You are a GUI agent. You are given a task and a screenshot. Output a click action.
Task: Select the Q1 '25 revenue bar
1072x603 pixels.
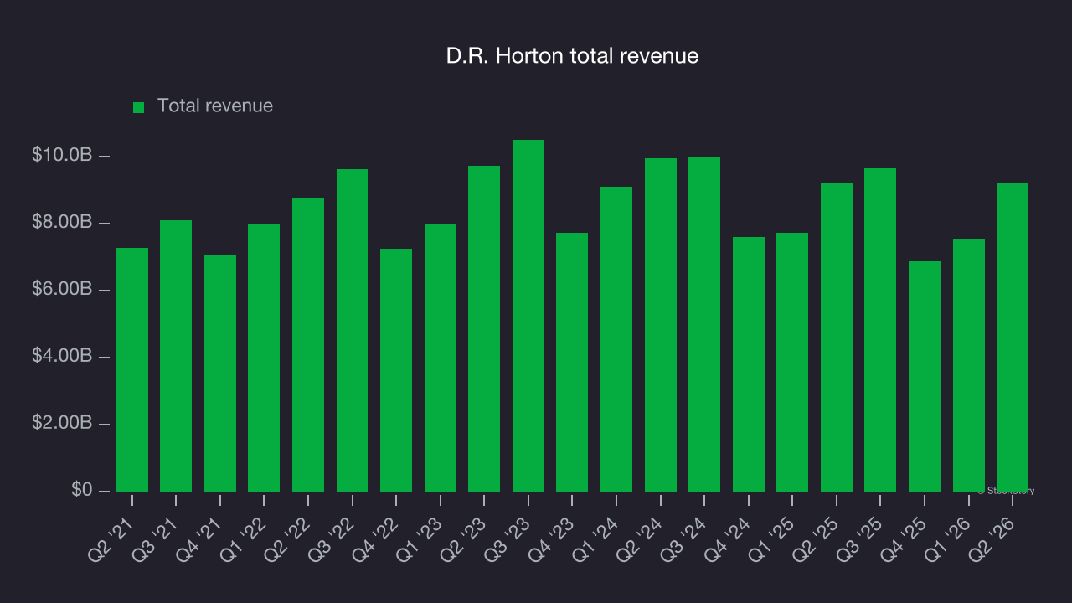tap(792, 362)
